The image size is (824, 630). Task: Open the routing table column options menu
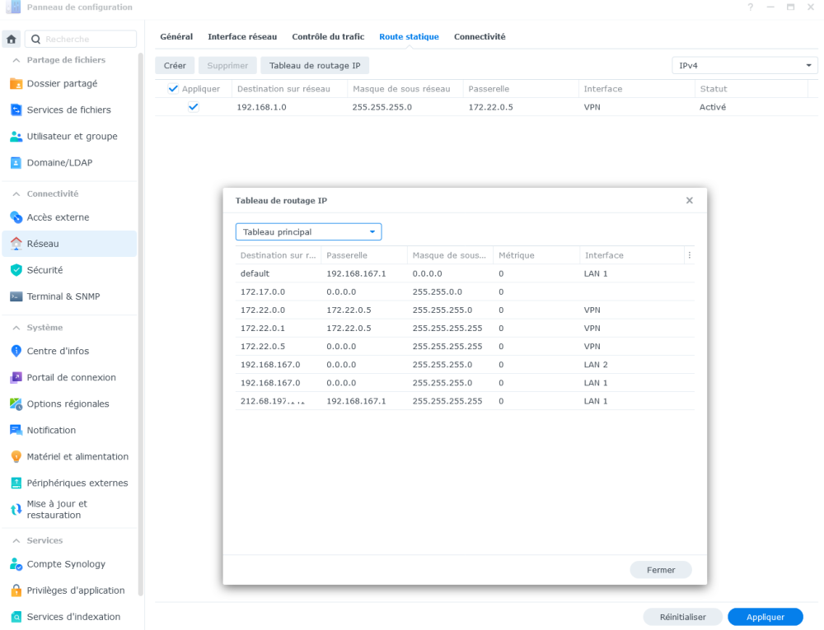(689, 255)
